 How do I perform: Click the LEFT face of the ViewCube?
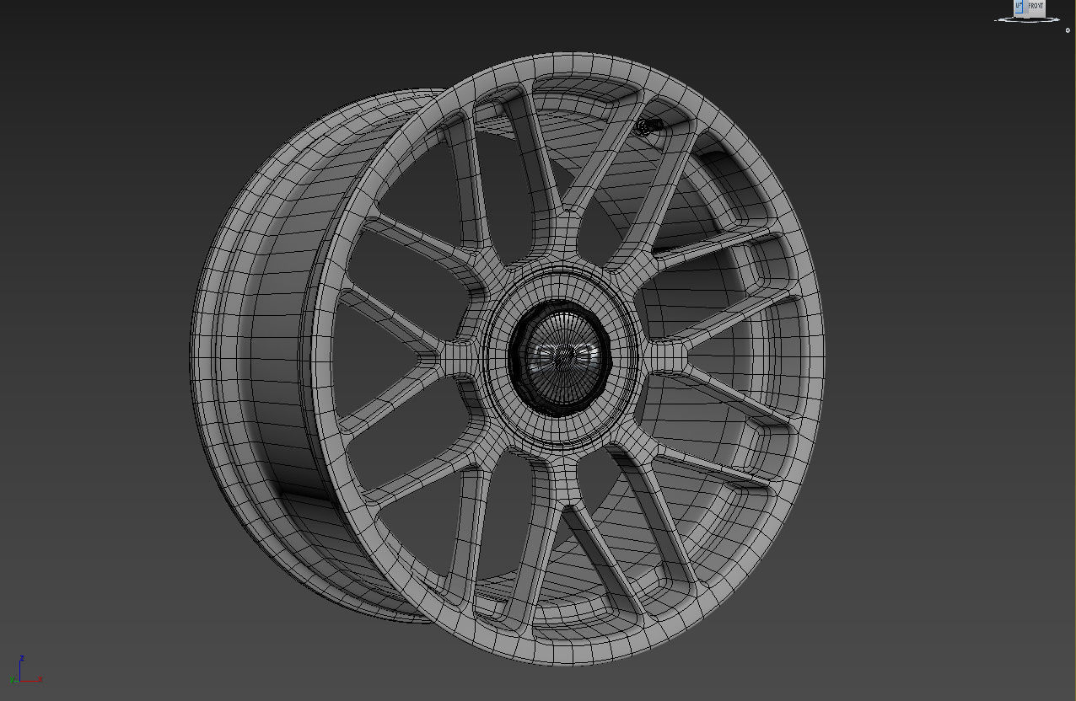coord(1019,7)
